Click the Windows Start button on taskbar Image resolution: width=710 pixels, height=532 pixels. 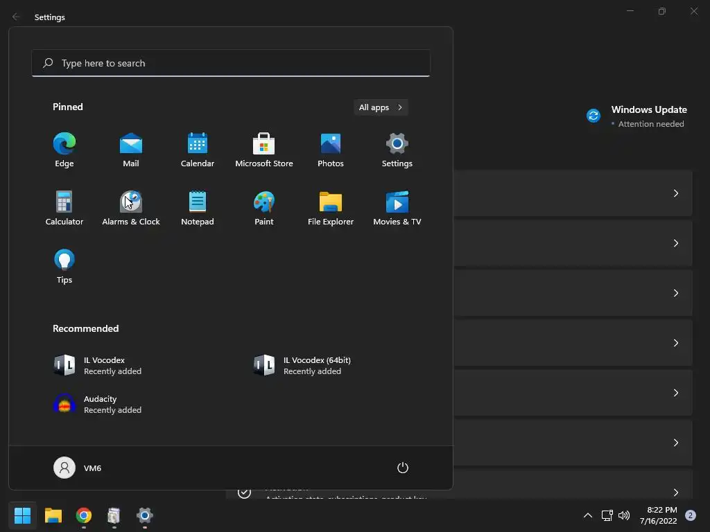tap(22, 515)
